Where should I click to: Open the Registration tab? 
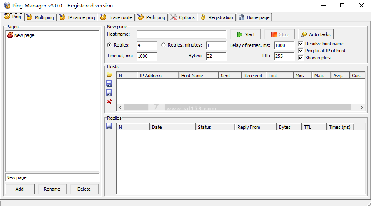217,17
